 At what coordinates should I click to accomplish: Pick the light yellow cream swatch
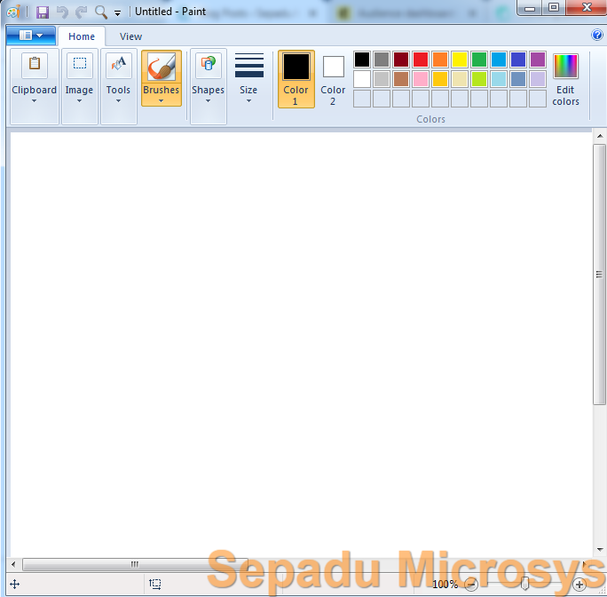click(460, 79)
